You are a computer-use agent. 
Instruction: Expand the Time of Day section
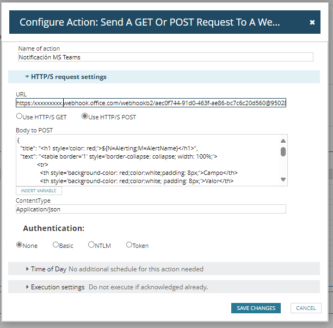coord(164,269)
